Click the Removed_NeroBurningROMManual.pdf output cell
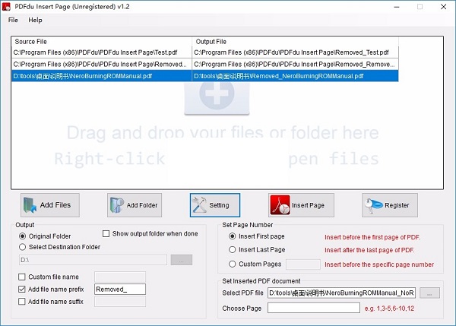Image resolution: width=456 pixels, height=326 pixels. coord(295,76)
